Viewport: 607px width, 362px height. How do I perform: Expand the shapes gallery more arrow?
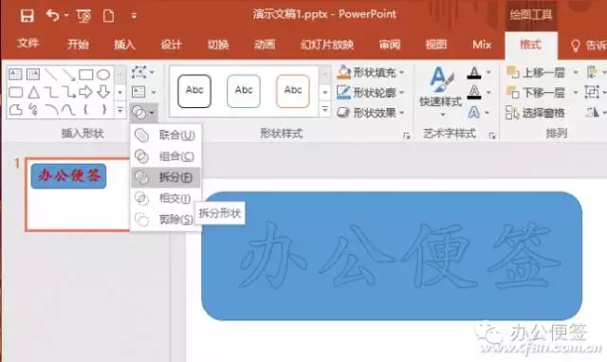coord(120,111)
